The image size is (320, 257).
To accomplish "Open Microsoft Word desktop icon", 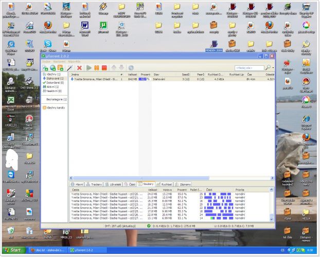I will pyautogui.click(x=85, y=29).
